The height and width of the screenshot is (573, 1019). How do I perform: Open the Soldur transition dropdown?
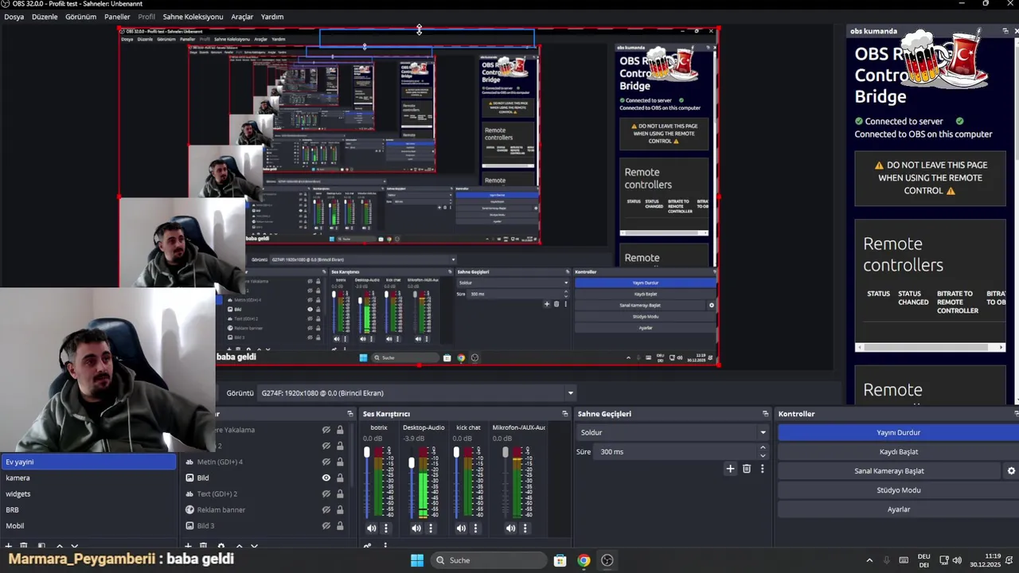tap(673, 432)
